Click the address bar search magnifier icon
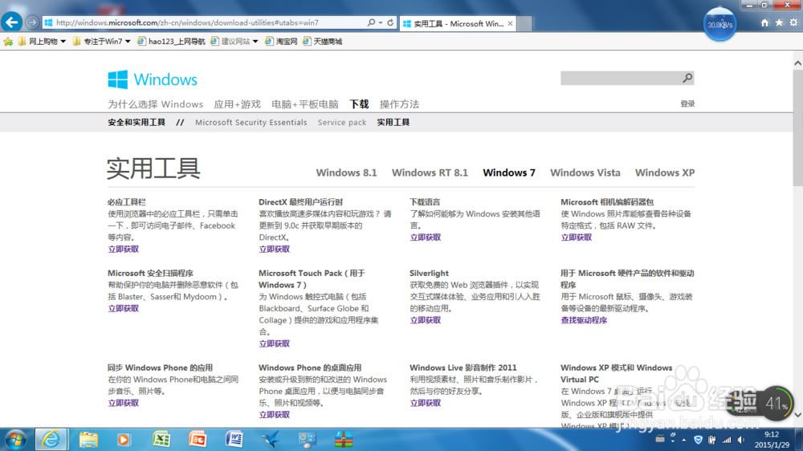 (x=371, y=22)
